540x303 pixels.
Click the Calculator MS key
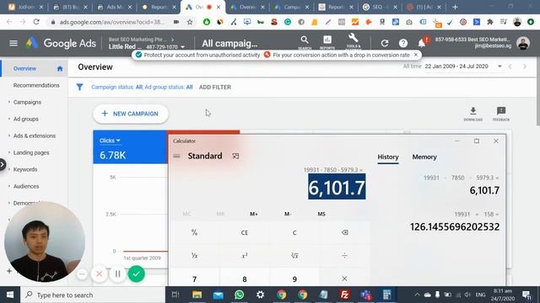(321, 214)
